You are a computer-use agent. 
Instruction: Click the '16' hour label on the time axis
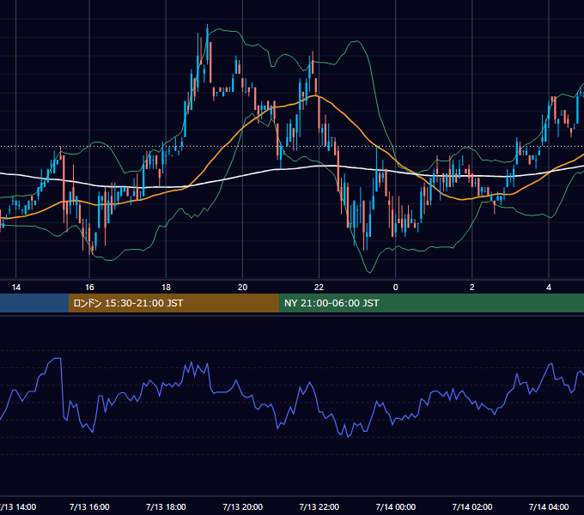click(89, 288)
